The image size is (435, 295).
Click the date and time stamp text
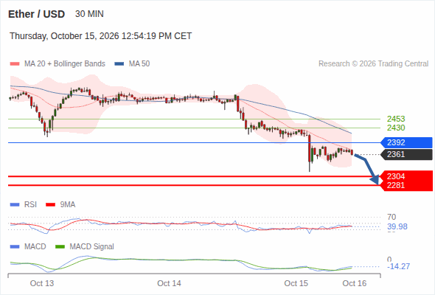point(101,36)
